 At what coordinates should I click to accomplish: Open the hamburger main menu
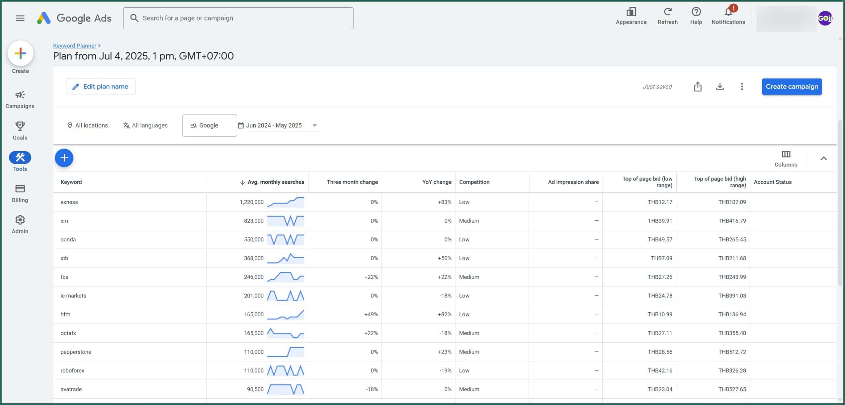[20, 18]
